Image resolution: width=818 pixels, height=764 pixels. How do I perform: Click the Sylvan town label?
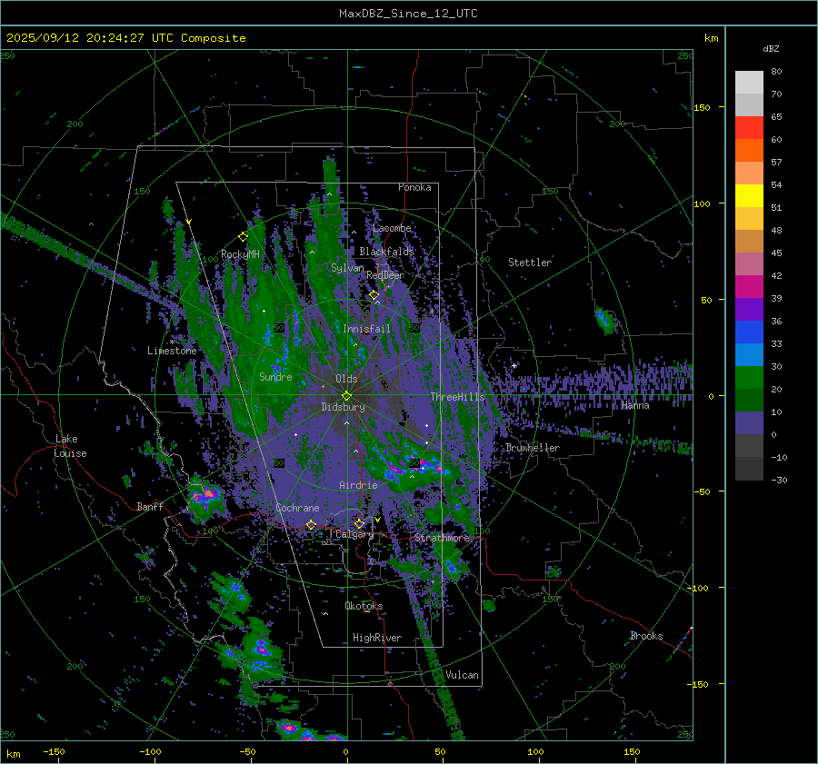tap(347, 268)
